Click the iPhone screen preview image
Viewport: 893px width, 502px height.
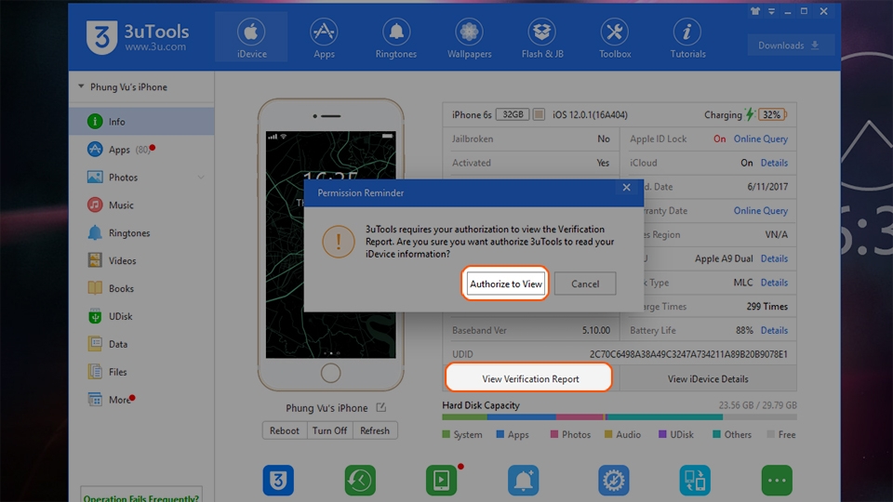(x=331, y=244)
